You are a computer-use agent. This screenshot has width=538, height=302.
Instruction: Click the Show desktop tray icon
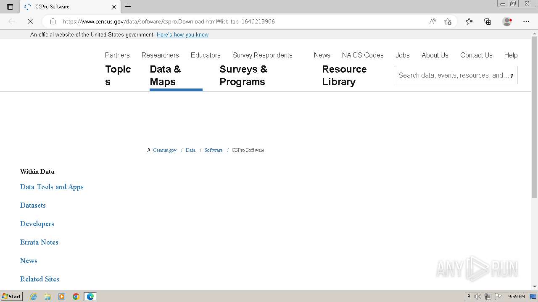534,297
